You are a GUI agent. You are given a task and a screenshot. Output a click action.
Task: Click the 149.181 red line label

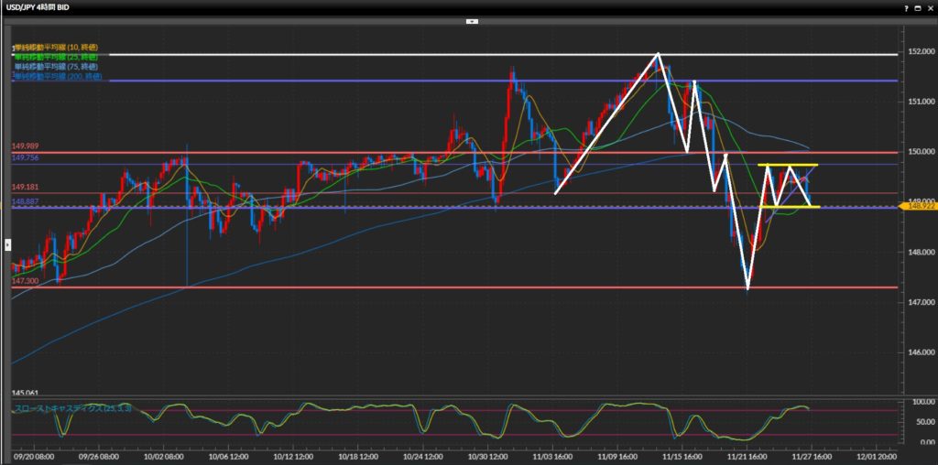click(25, 186)
